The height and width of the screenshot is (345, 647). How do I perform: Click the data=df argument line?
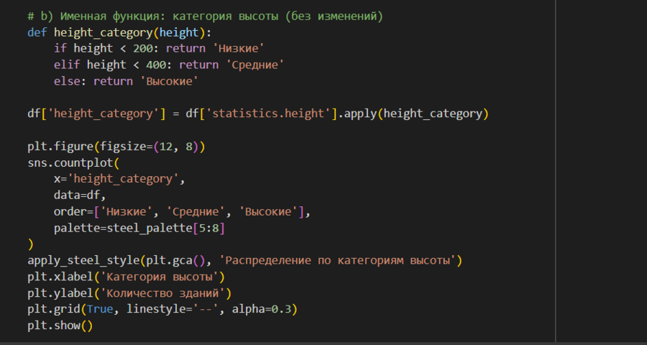coord(74,195)
